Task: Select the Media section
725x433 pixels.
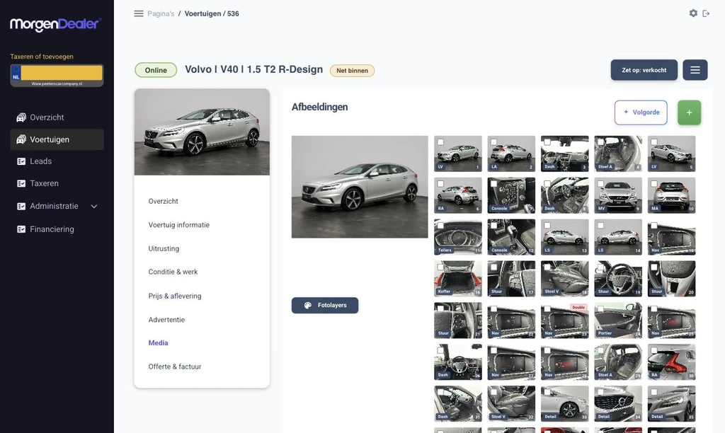Action: (x=158, y=343)
